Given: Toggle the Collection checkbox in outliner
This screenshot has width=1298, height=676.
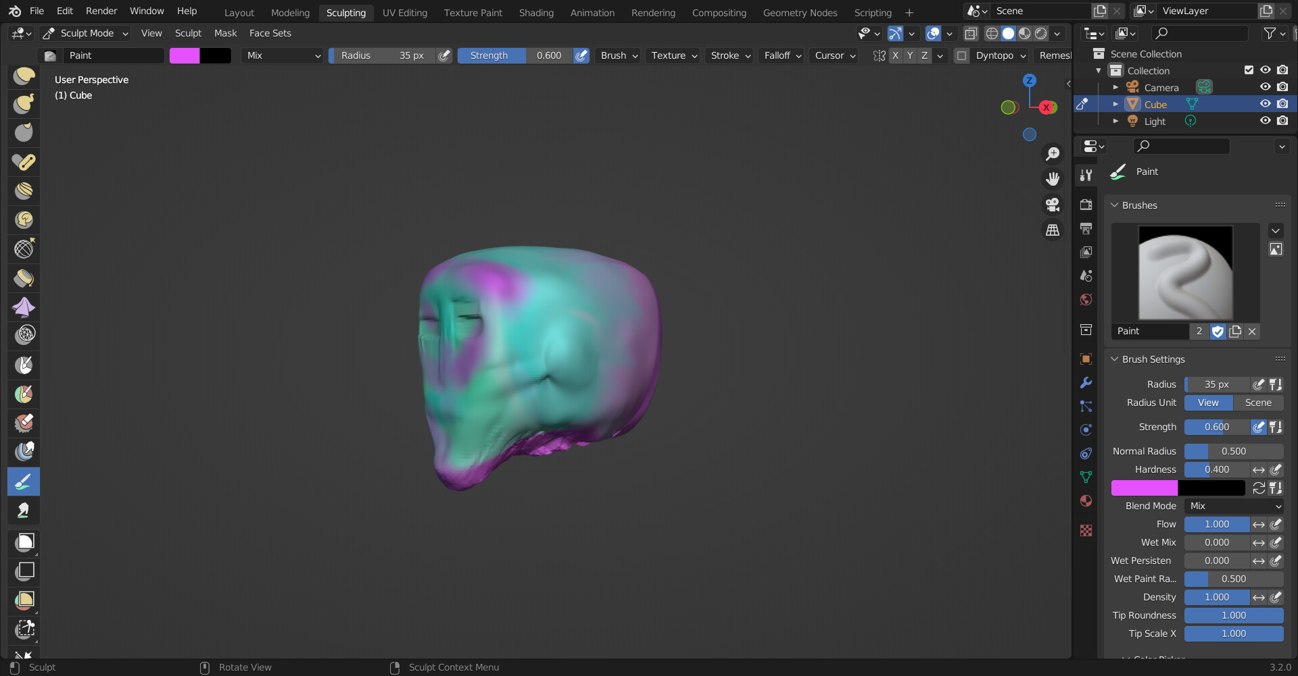Looking at the screenshot, I should click(1248, 70).
